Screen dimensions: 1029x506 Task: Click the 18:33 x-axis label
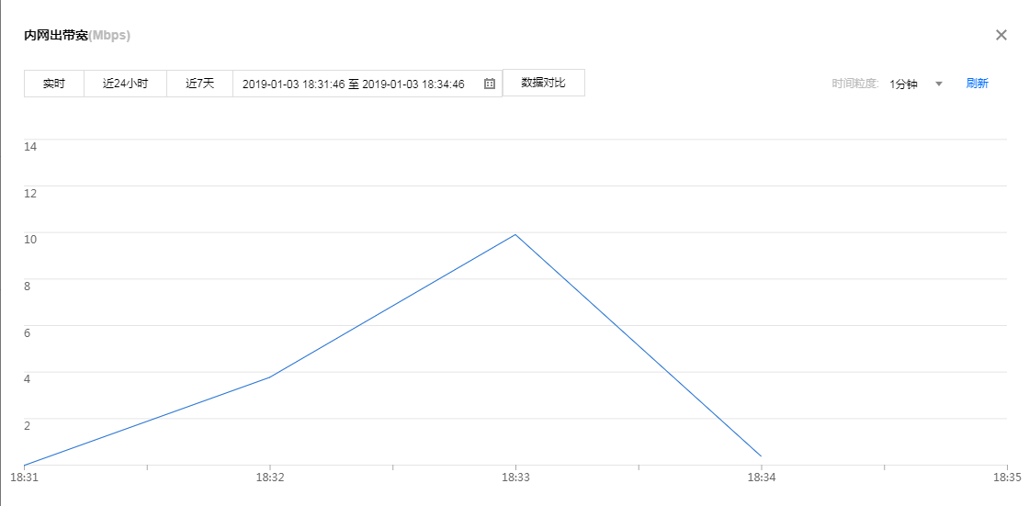tap(515, 478)
